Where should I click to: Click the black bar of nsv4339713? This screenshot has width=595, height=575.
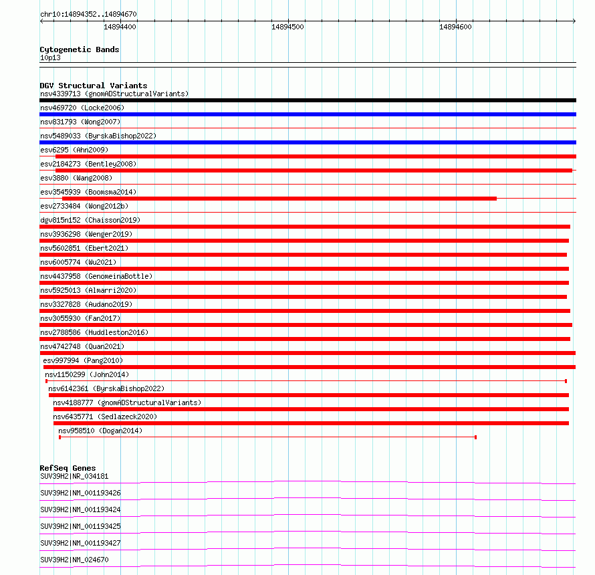[308, 100]
